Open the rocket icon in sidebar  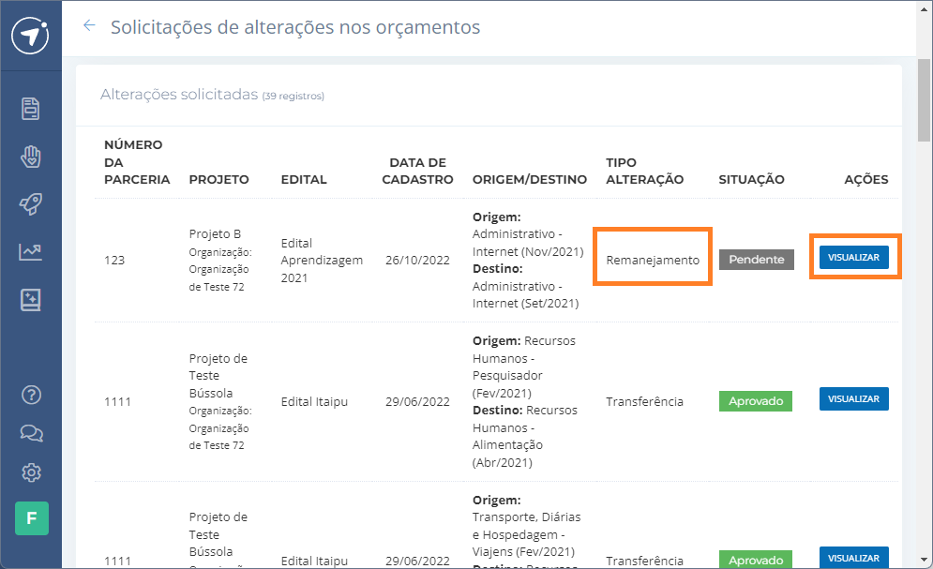pos(30,204)
